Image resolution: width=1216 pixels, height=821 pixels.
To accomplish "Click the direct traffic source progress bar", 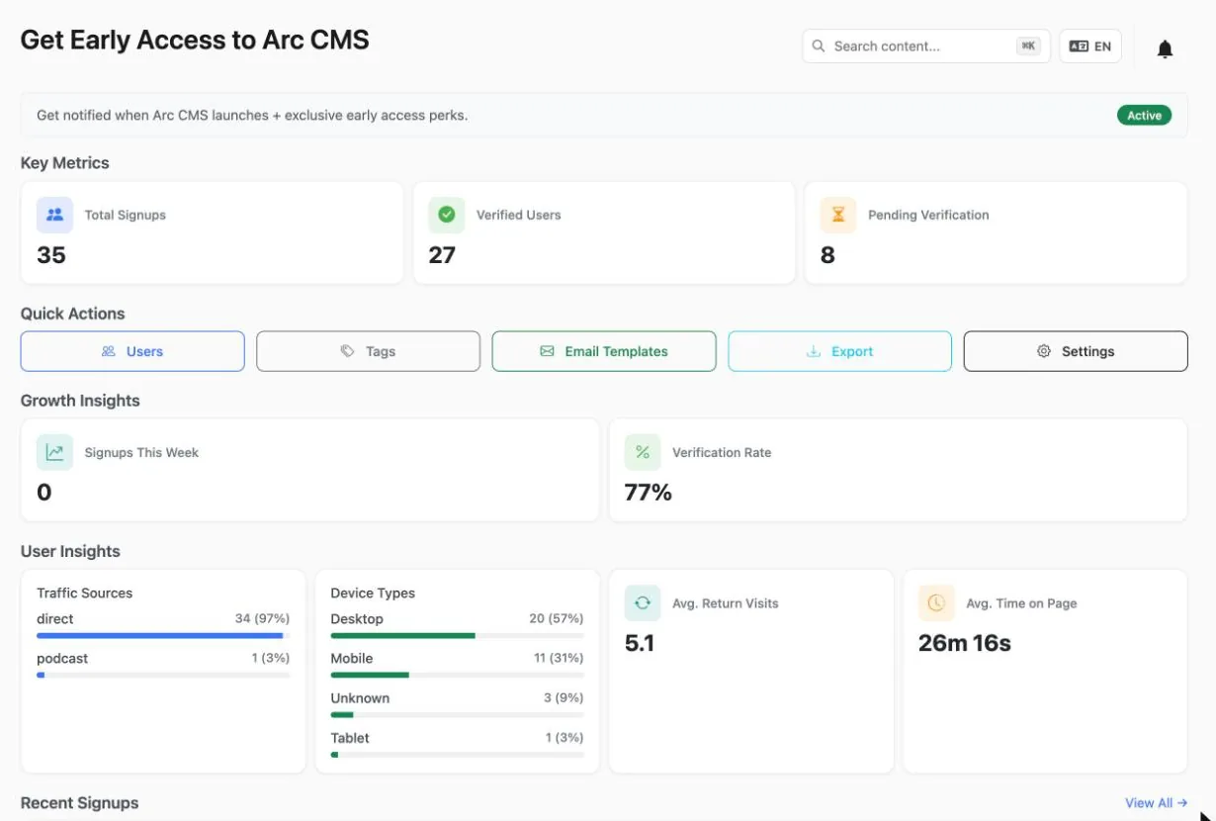I will (163, 635).
